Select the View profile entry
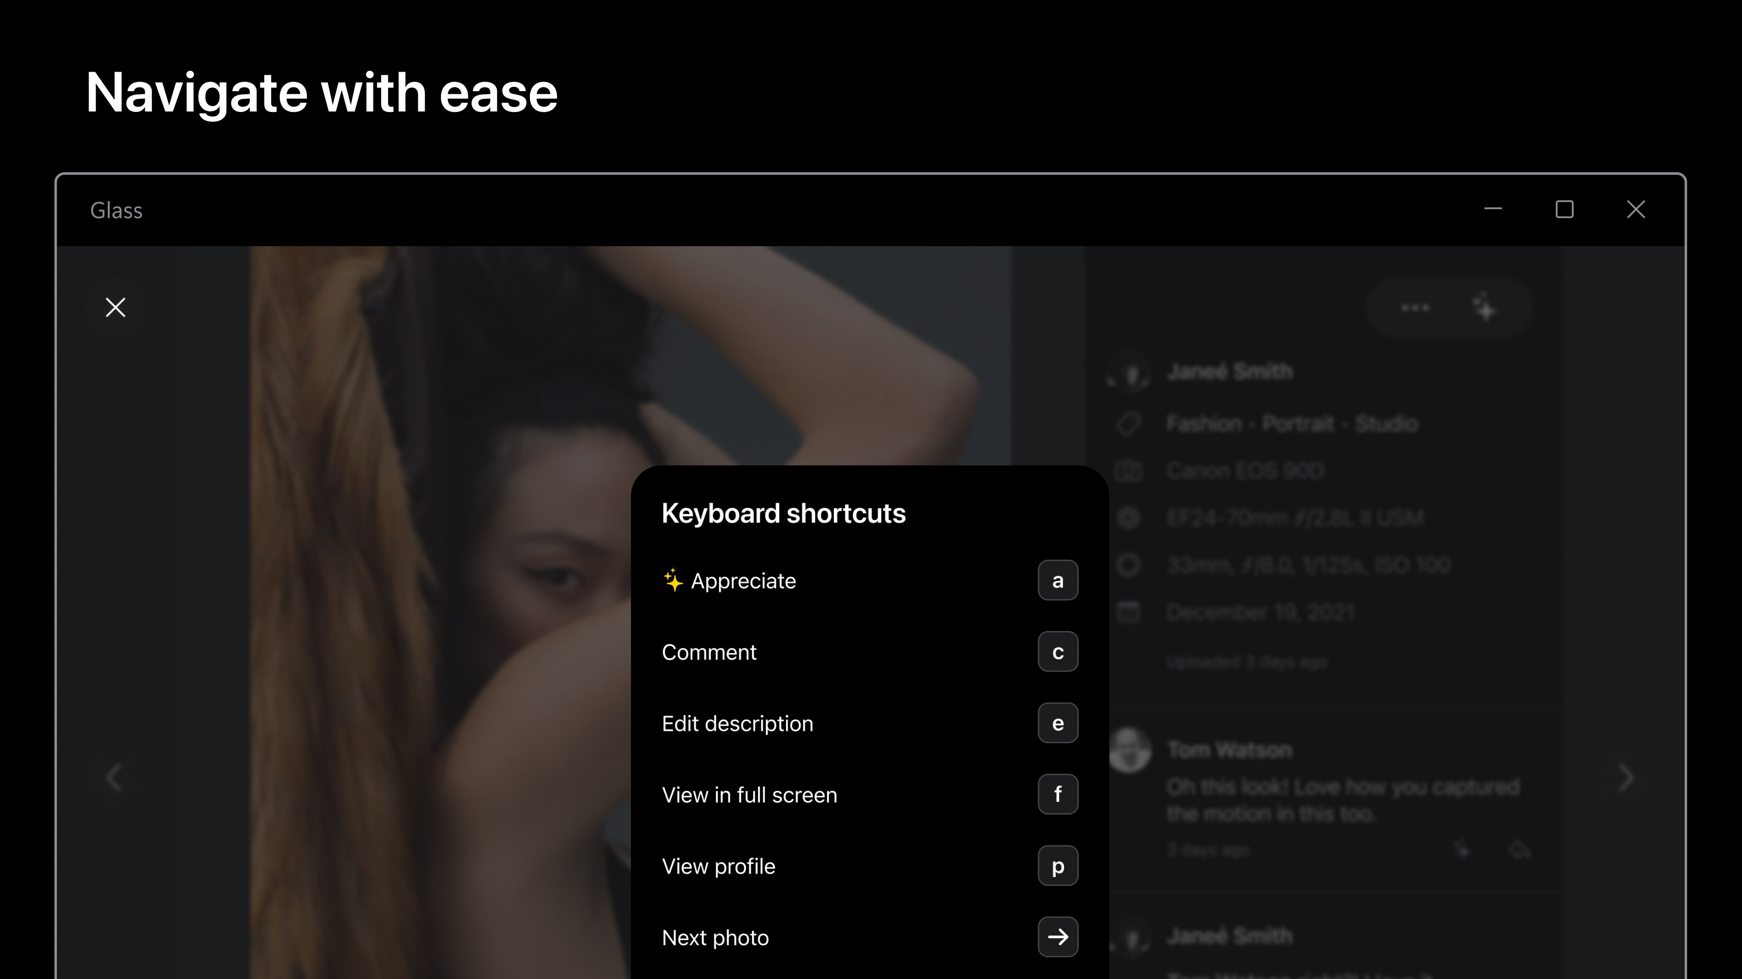The width and height of the screenshot is (1742, 979). coord(718,867)
